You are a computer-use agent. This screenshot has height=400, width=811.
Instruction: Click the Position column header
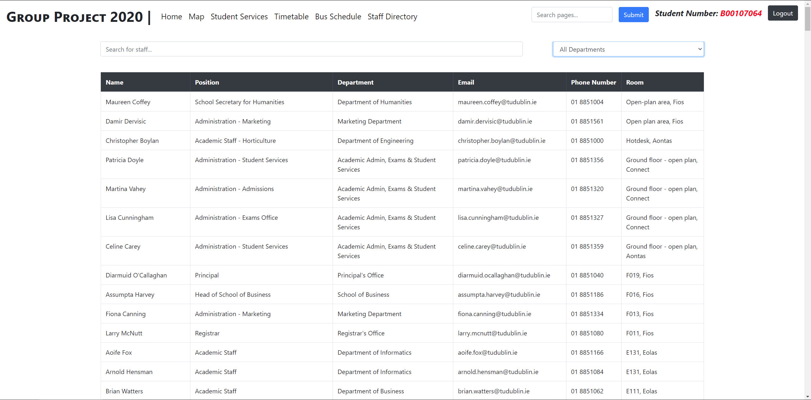pos(261,82)
